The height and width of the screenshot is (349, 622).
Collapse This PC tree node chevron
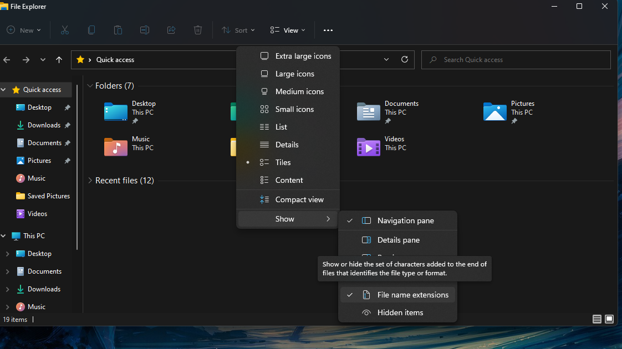tap(3, 236)
